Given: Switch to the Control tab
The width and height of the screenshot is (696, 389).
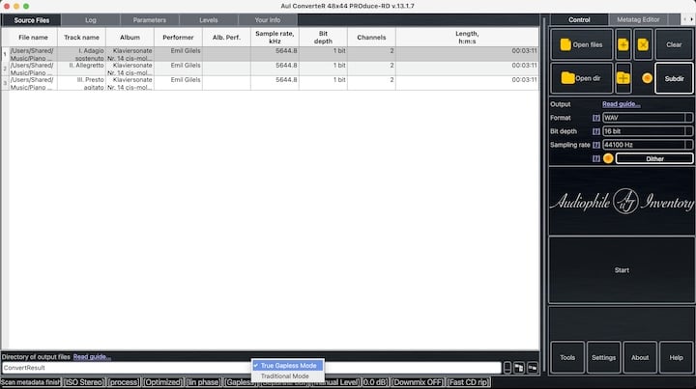Looking at the screenshot, I should 579,19.
